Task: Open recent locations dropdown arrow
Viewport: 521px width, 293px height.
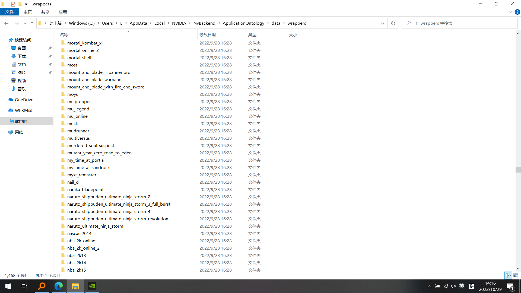Action: point(25,23)
